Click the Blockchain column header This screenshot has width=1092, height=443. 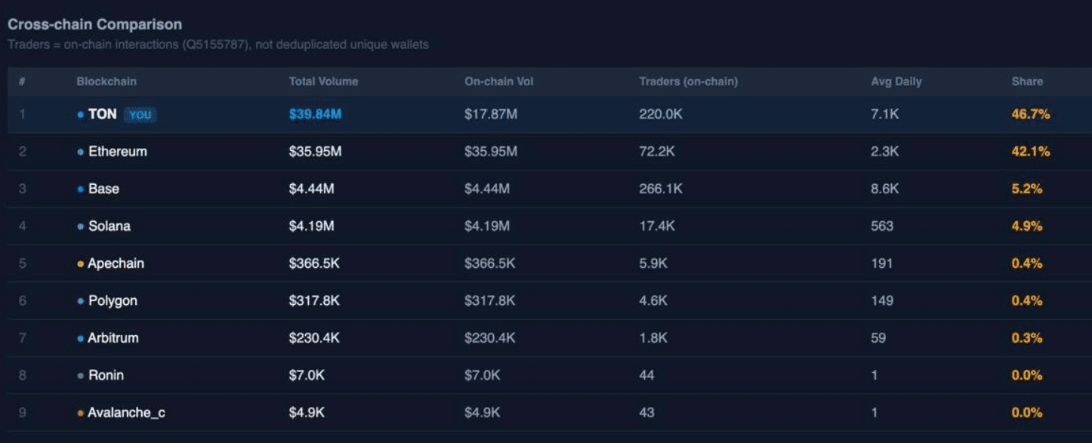pos(106,82)
